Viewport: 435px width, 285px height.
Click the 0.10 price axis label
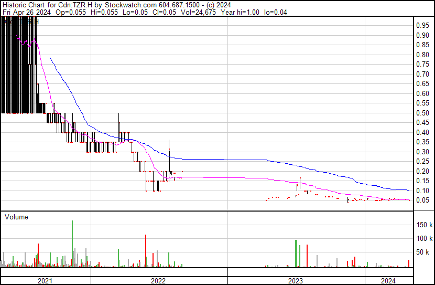423,191
